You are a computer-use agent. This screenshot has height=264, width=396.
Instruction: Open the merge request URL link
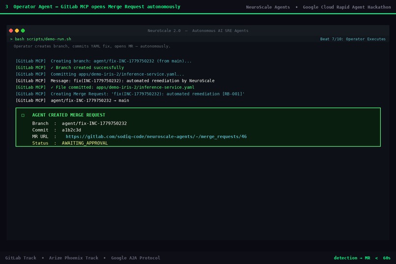156,136
